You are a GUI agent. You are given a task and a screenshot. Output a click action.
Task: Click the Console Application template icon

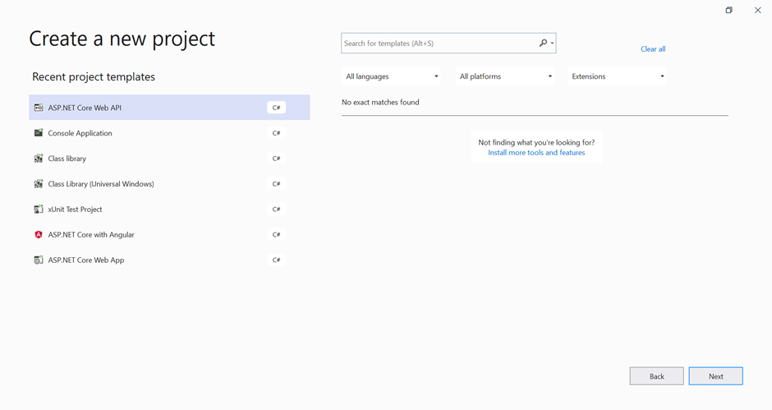coord(39,133)
